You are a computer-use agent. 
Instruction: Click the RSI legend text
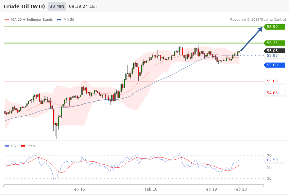[x=14, y=146]
